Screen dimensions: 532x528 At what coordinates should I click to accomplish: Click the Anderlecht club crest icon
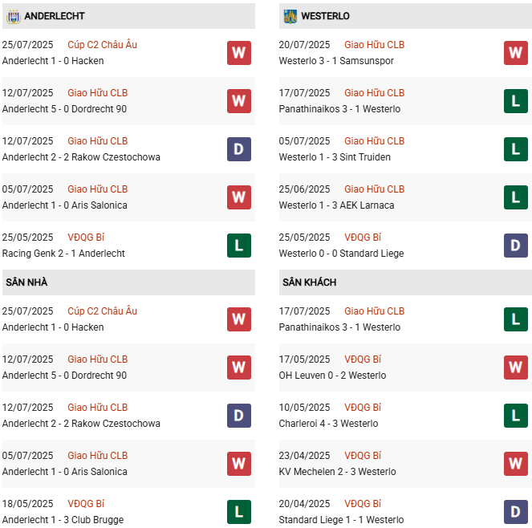(x=12, y=16)
